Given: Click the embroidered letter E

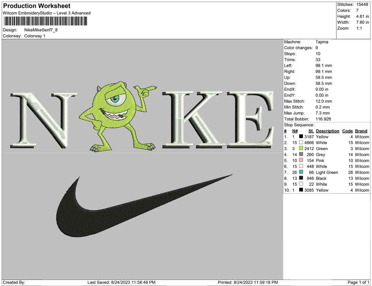Looking at the screenshot, I should point(250,120).
